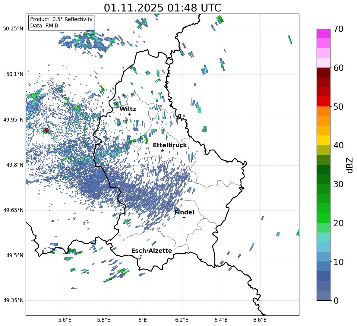
Task: Click the 6.4°E longitude label
Action: (221, 320)
